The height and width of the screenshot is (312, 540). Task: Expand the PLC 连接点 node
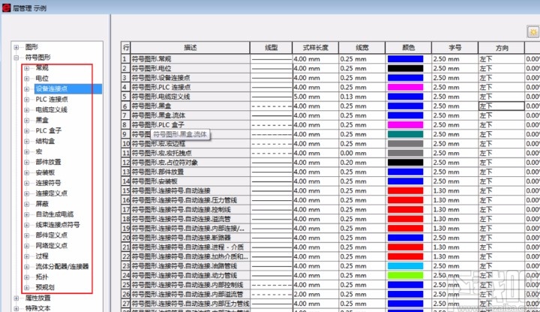(26, 100)
